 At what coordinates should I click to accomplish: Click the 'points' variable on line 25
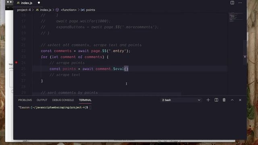coord(69,69)
